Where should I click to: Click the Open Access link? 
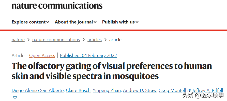pyautogui.click(x=42, y=56)
